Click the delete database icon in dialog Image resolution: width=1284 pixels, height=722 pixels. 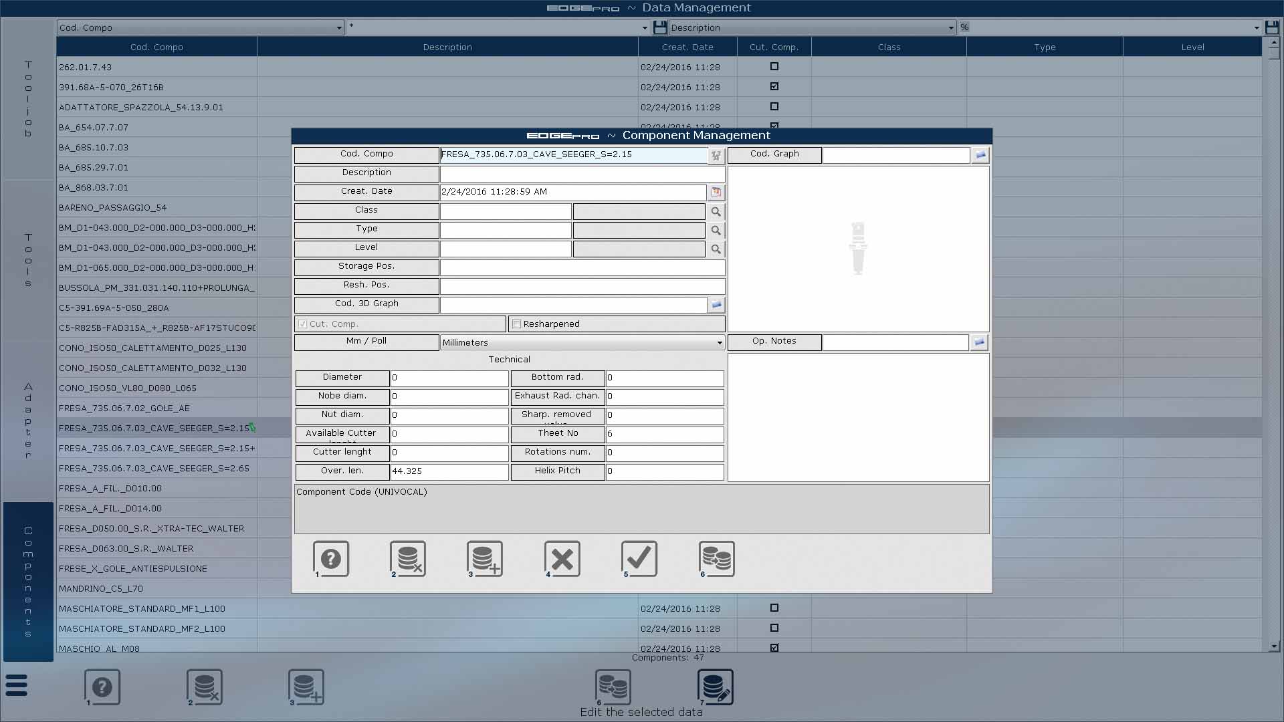click(x=408, y=559)
